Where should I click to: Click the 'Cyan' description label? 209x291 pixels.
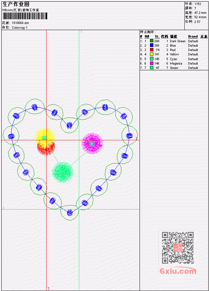(x=174, y=59)
